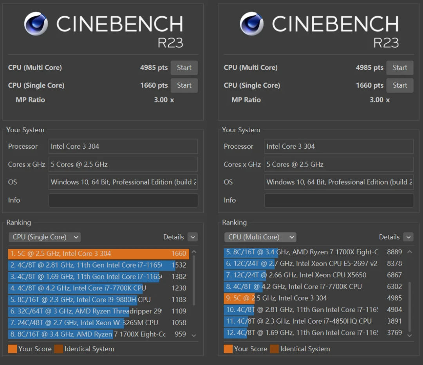Select ranking row 7. Intel Xeon W-3265M
Image resolution: width=423 pixels, height=365 pixels.
click(98, 323)
